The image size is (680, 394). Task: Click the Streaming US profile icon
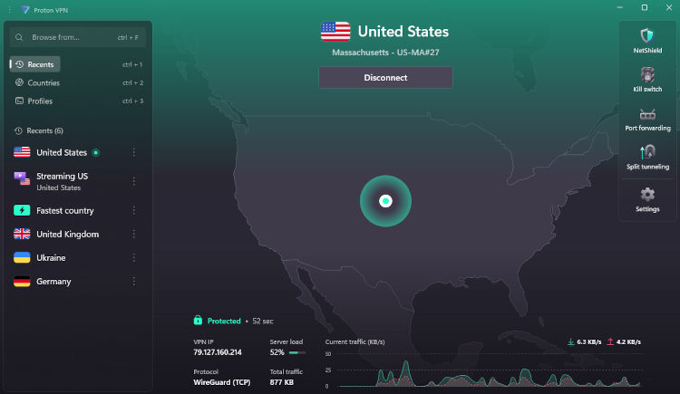pyautogui.click(x=22, y=178)
